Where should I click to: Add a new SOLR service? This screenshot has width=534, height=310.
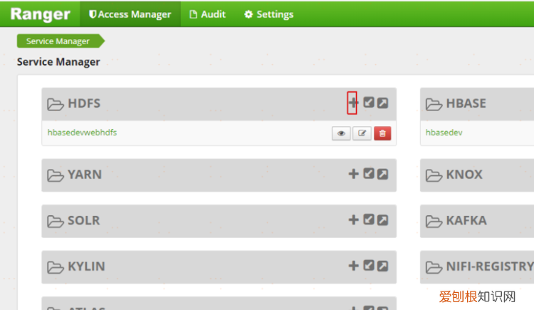click(x=353, y=220)
